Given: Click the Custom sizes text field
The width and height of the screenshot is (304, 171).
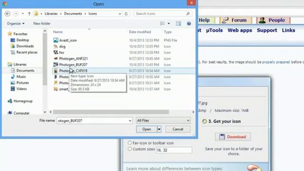Looking at the screenshot, I should 174,150.
